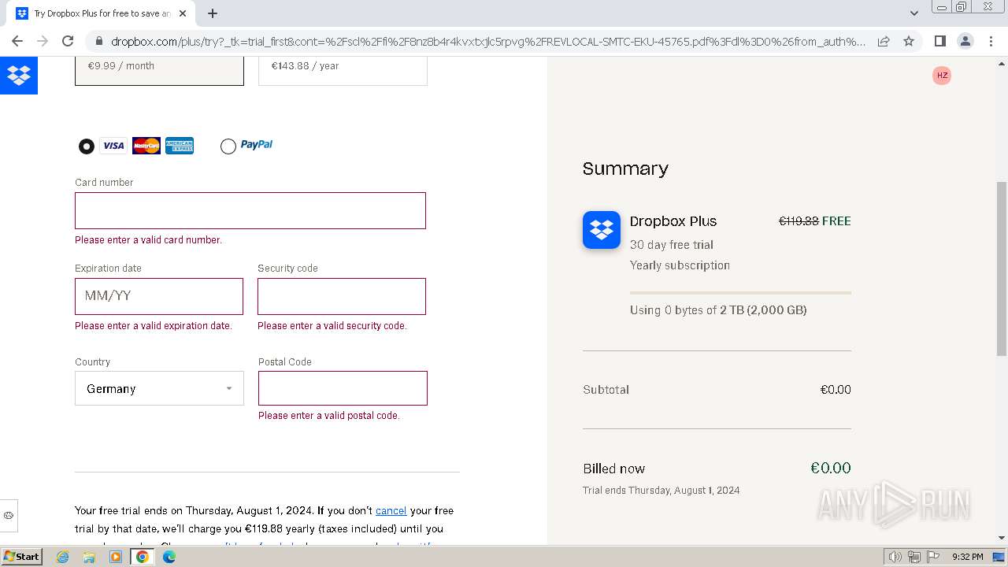This screenshot has height=567, width=1008.
Task: Click the 'Yearly subscription' text
Action: (680, 265)
